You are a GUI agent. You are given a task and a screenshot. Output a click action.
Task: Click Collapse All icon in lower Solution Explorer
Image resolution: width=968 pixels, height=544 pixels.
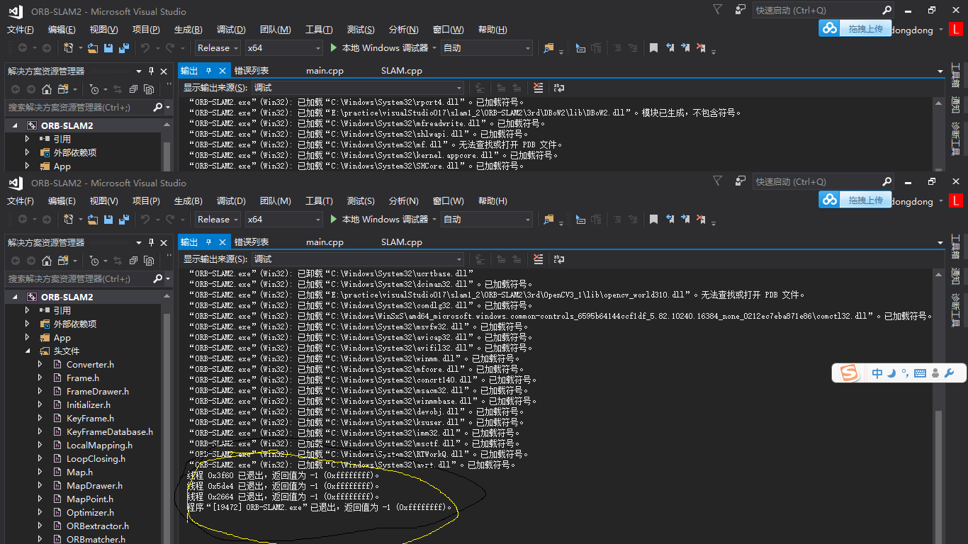(133, 261)
